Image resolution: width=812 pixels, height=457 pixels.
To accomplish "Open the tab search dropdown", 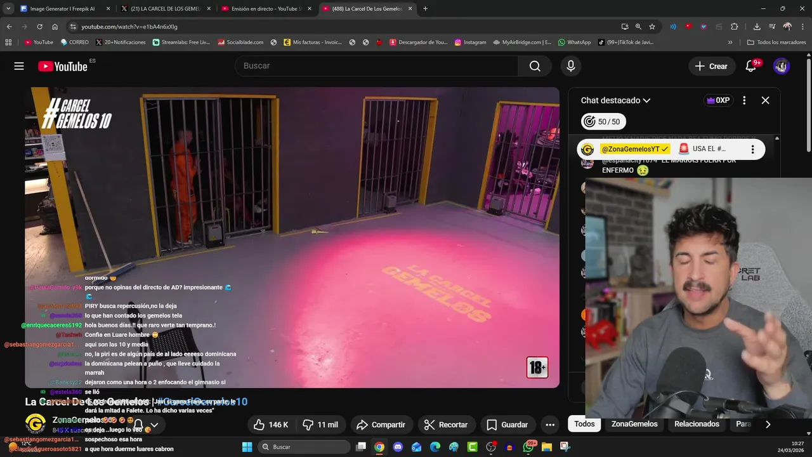I will point(8,9).
